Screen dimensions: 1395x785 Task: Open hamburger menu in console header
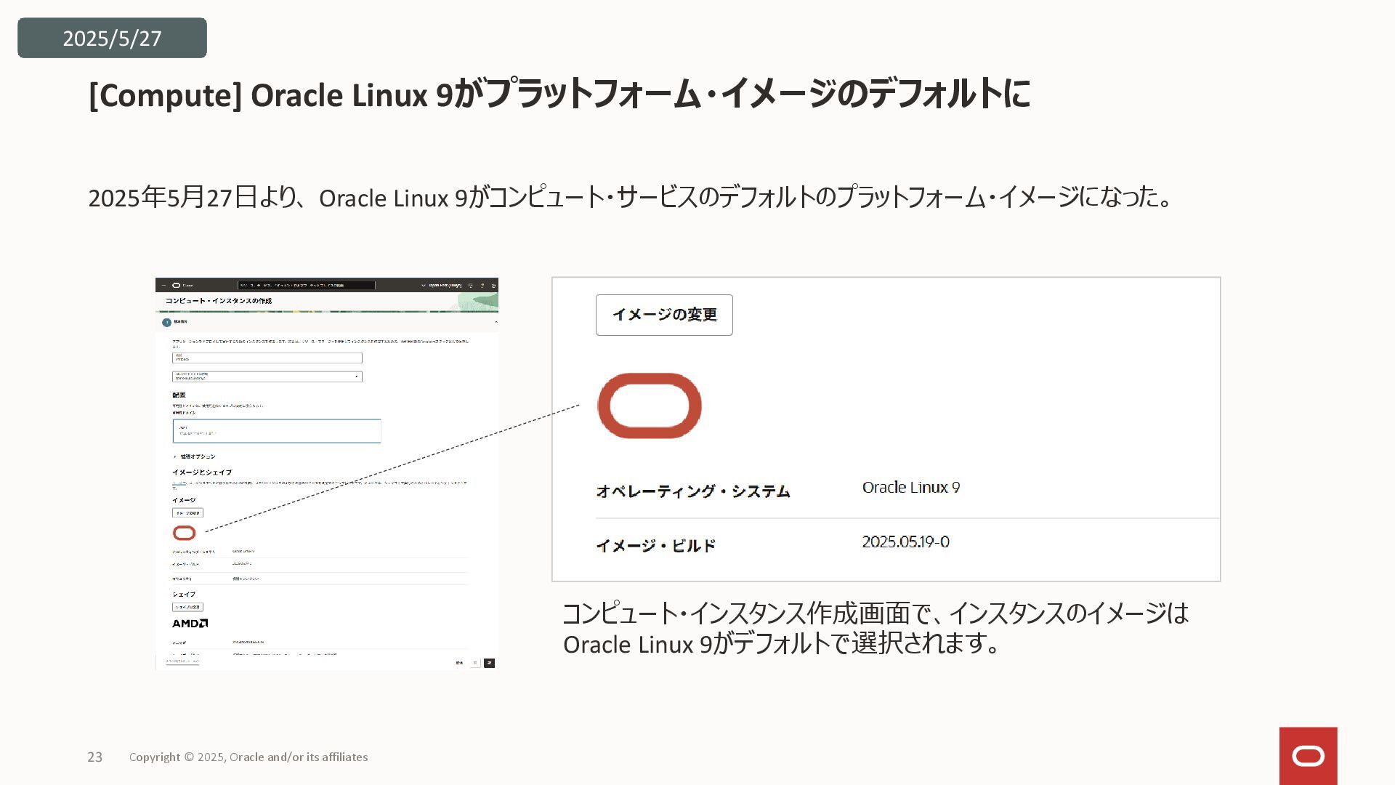click(163, 286)
